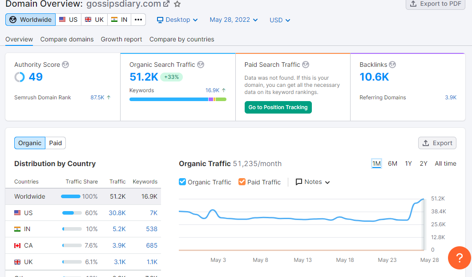Image resolution: width=472 pixels, height=277 pixels.
Task: Open CA traffic 3.9K link
Action: coord(119,245)
